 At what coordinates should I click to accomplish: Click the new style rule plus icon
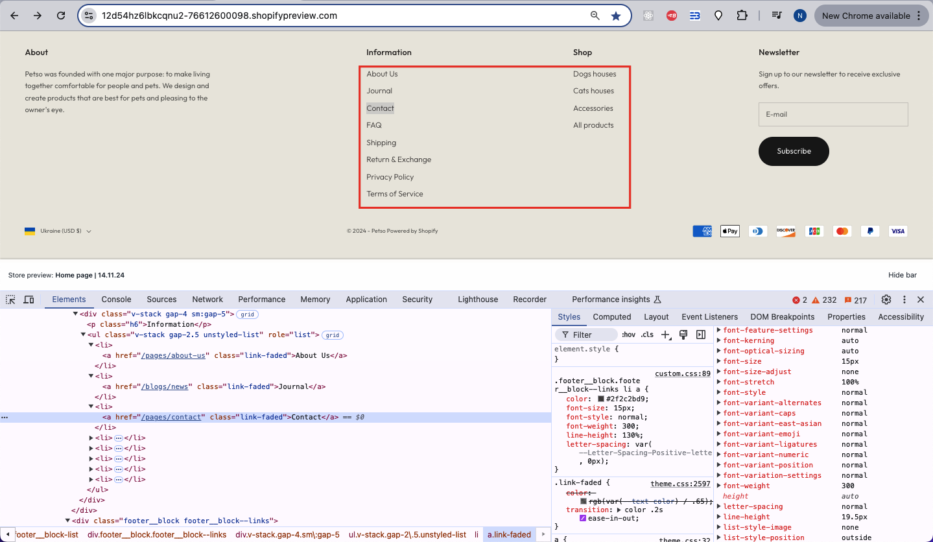pos(665,335)
